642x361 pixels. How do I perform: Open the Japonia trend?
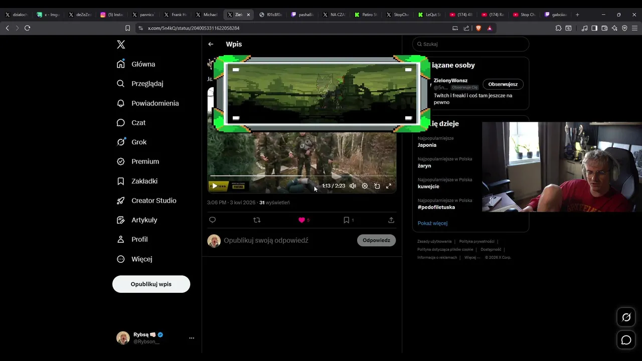(427, 145)
